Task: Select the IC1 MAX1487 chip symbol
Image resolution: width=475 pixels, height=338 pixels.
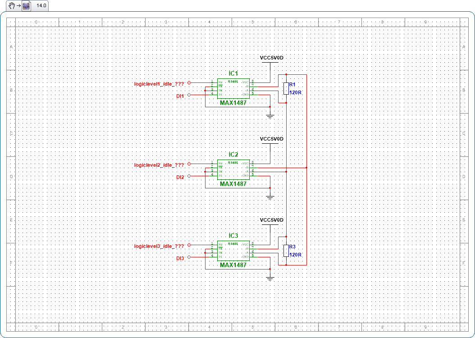Action: (233, 88)
